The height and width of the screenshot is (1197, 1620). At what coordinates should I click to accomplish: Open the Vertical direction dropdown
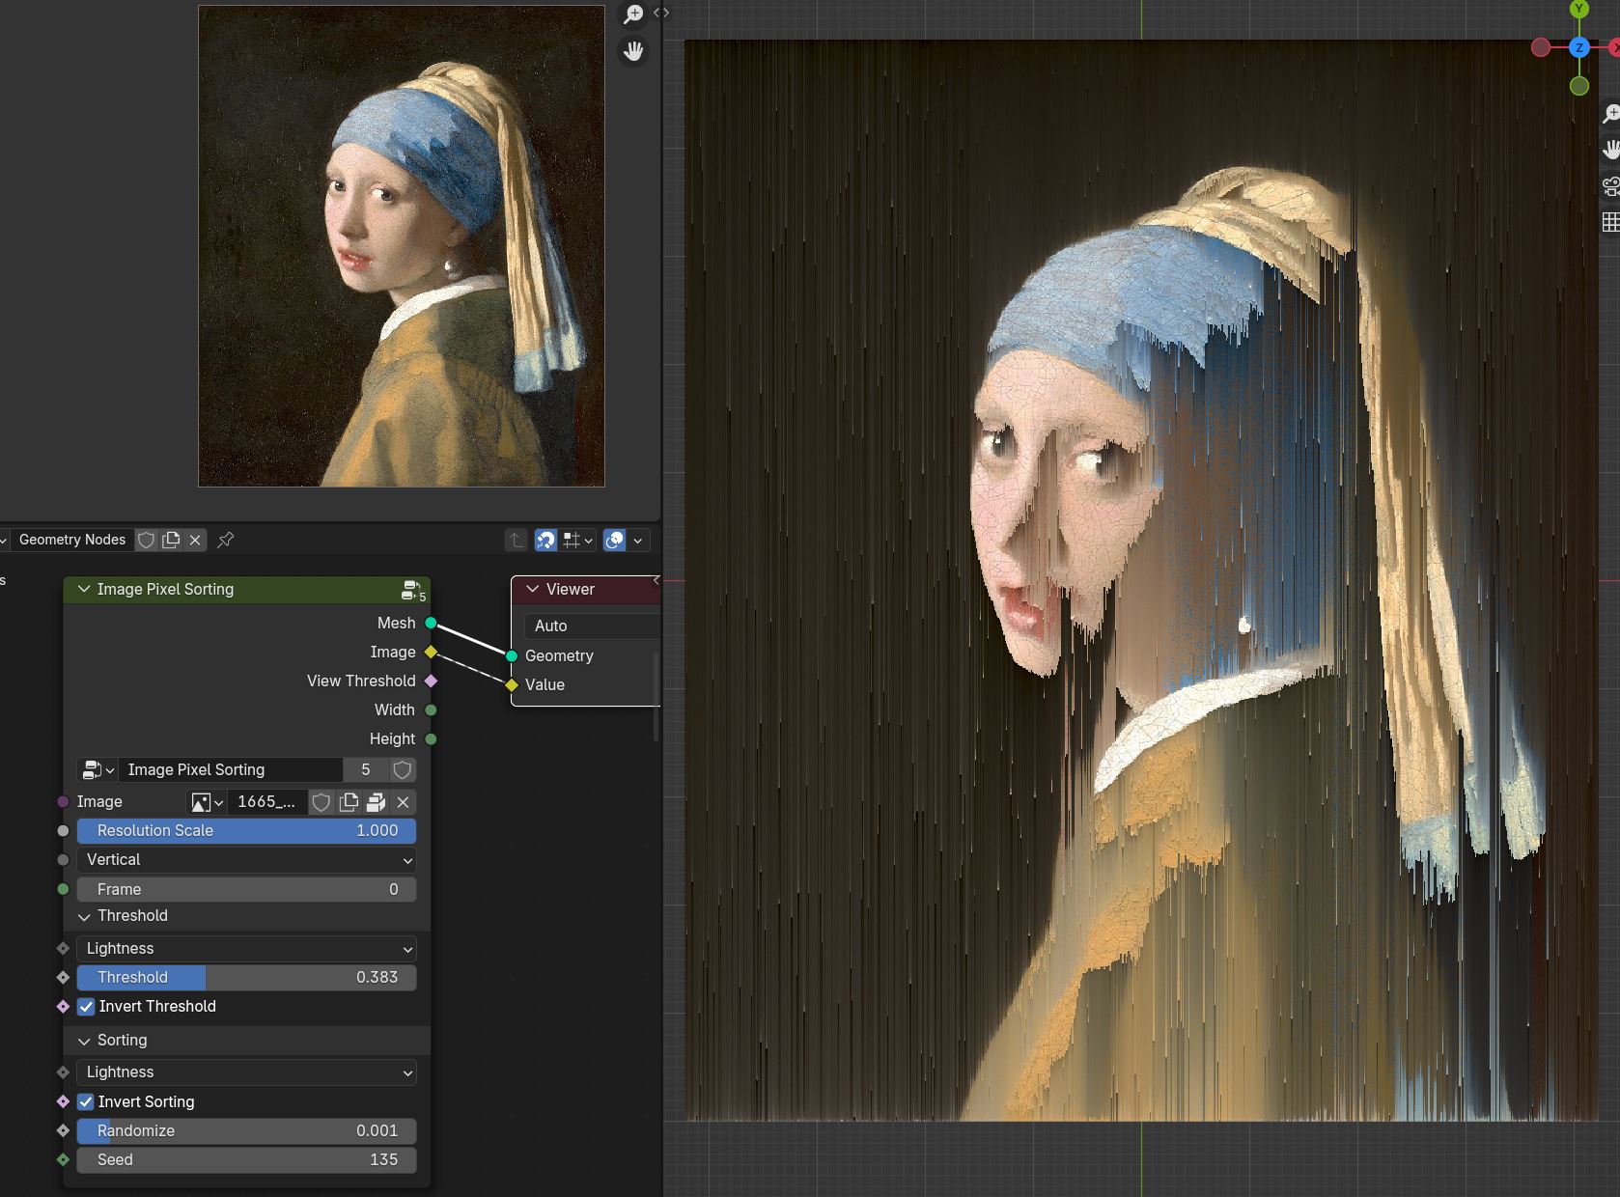tap(246, 859)
